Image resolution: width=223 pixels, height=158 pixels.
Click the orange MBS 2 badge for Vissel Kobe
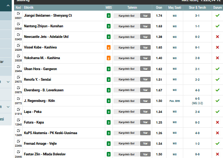coord(109,47)
